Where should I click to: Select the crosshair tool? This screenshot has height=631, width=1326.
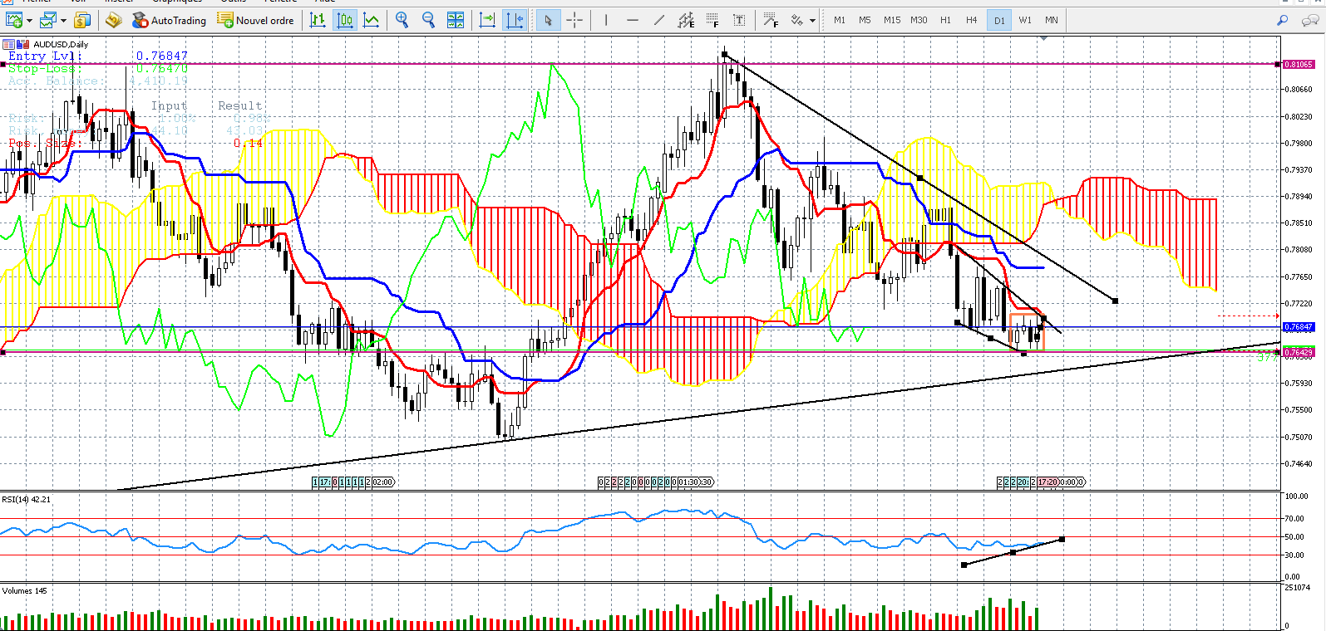point(574,20)
